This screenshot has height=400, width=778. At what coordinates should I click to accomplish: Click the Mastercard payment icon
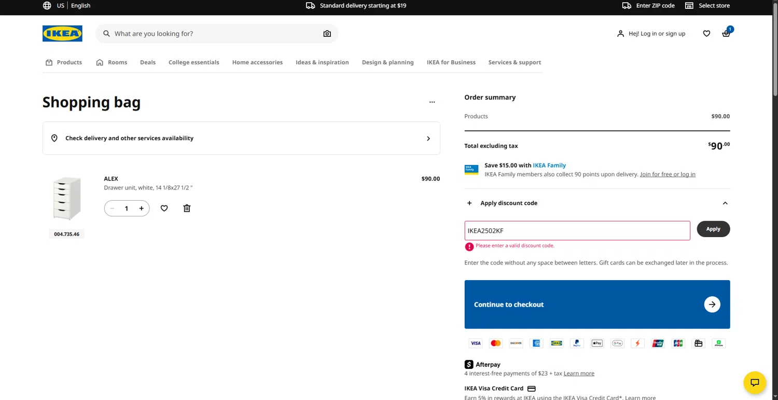495,343
